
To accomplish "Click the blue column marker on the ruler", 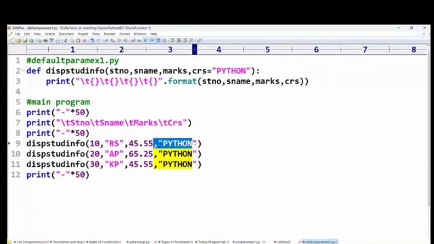I will [195, 49].
